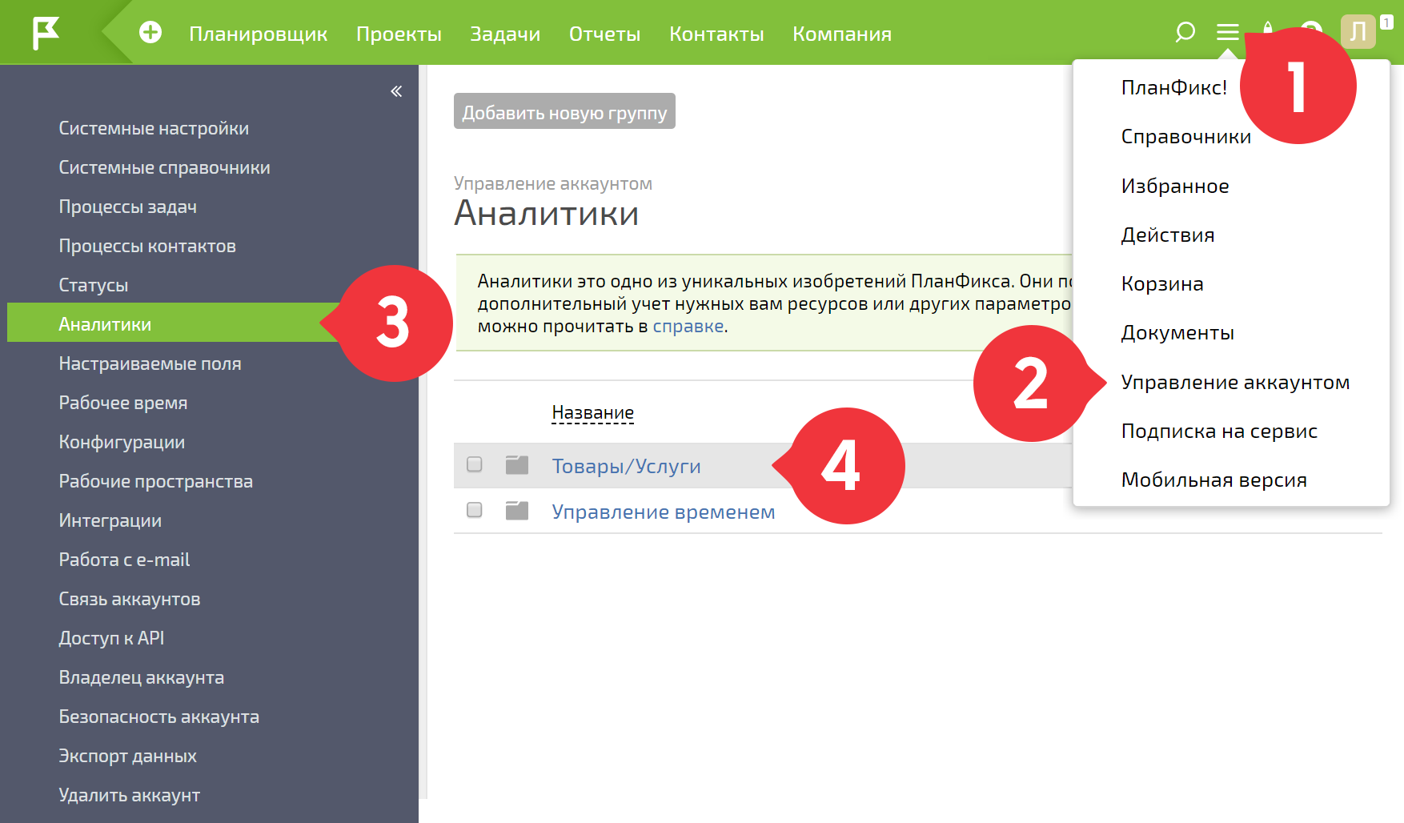Click the user avatar with letter Л
The image size is (1404, 823).
(1358, 32)
